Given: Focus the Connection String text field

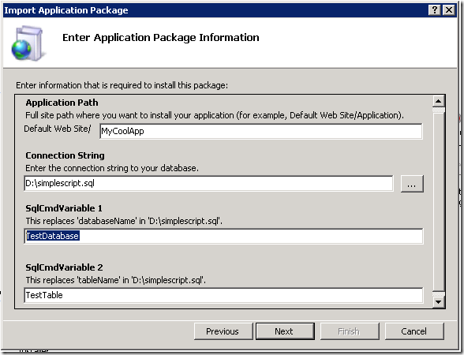Looking at the screenshot, I should [x=208, y=183].
